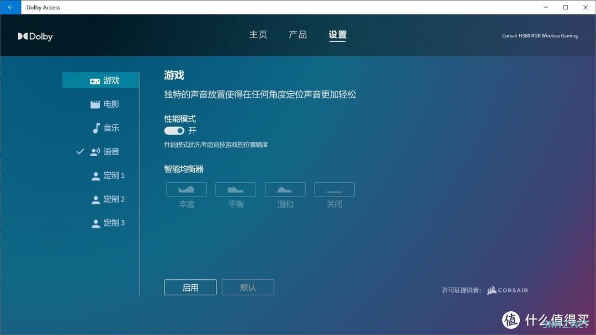
Task: Click the 丰富 label under equalizer
Action: click(x=187, y=204)
